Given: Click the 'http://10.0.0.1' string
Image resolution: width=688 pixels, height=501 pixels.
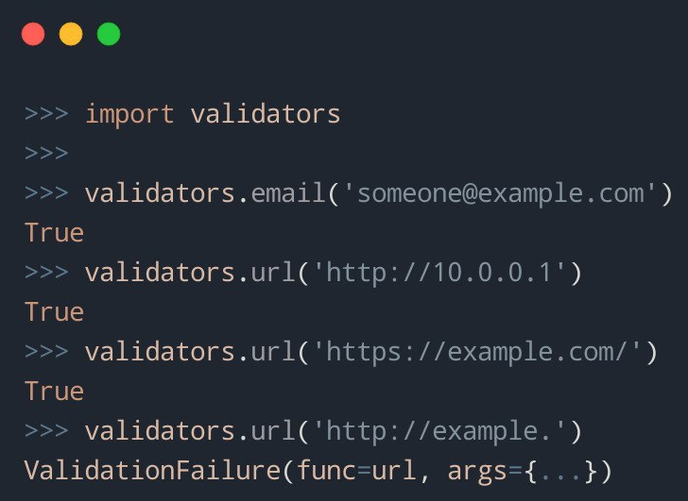Looking at the screenshot, I should pyautogui.click(x=439, y=273).
